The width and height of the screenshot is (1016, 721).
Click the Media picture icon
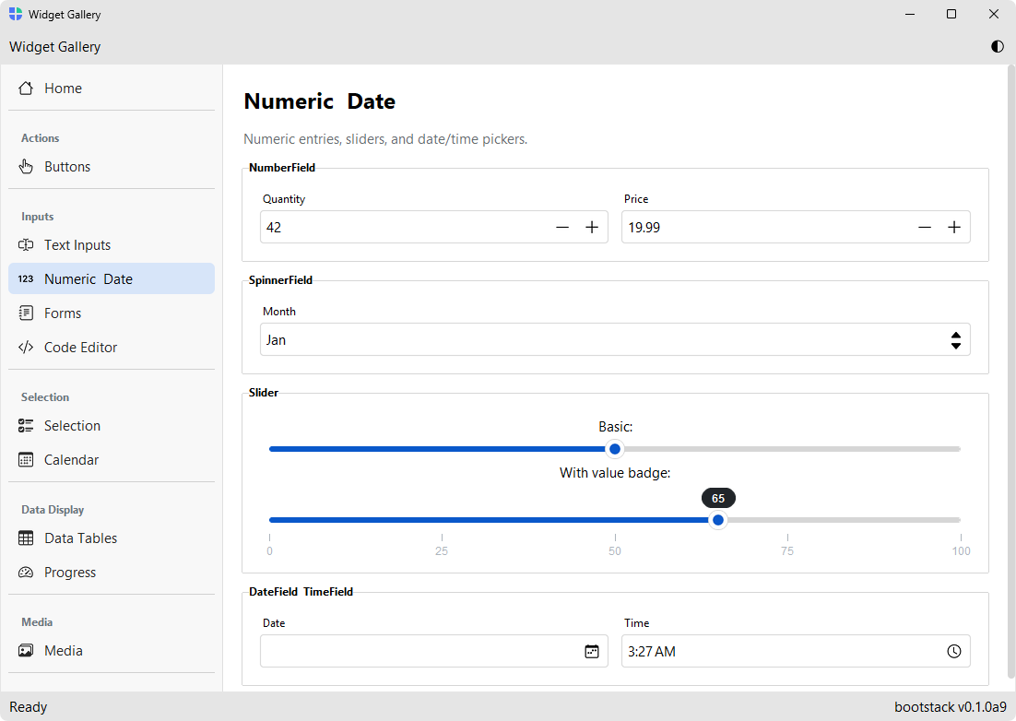pos(26,650)
